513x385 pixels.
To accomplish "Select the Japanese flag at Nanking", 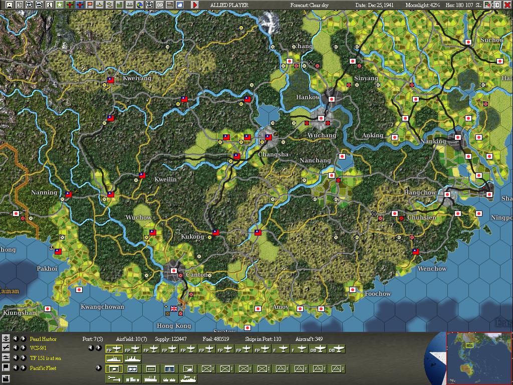I will click(x=458, y=137).
